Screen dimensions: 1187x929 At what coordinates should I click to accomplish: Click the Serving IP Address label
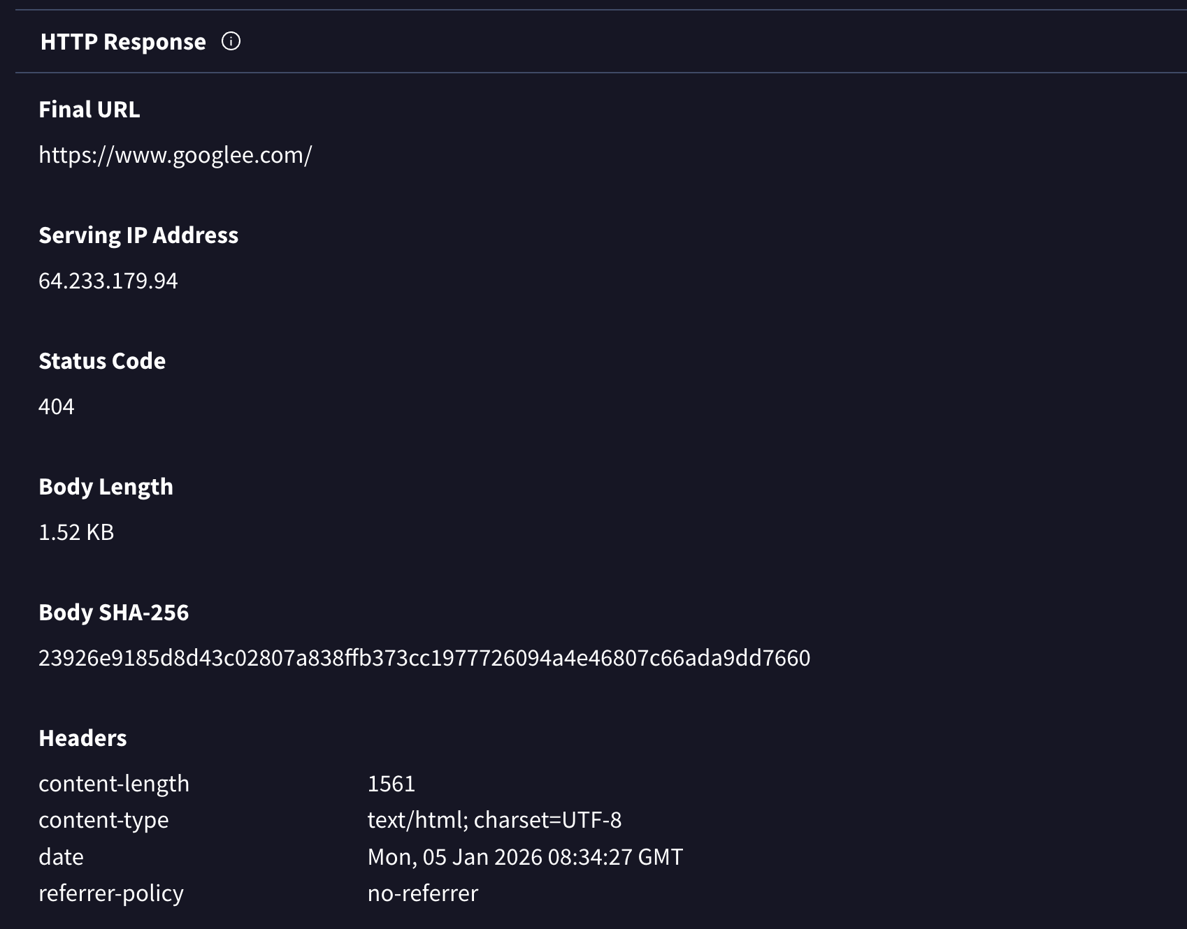coord(138,235)
